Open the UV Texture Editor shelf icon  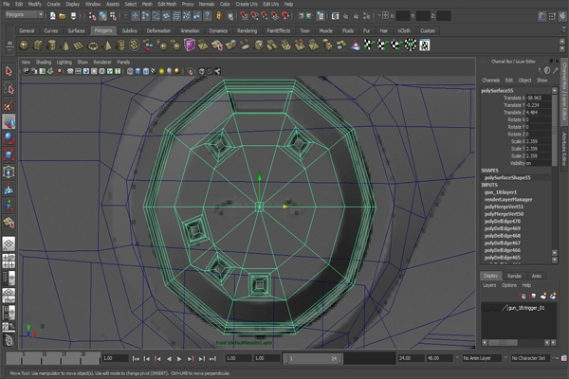click(424, 45)
